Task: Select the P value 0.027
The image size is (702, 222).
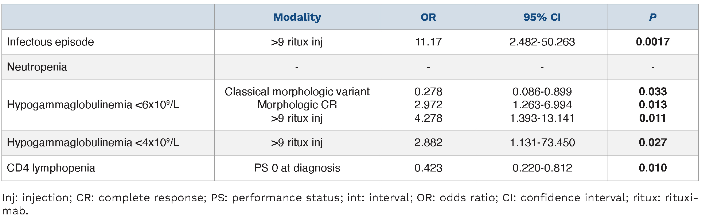Action: 653,142
